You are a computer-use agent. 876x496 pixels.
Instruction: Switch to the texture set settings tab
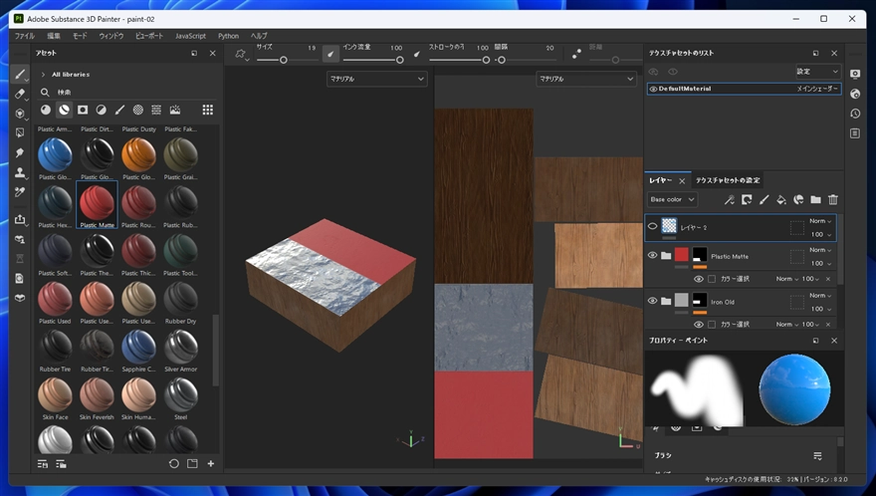[727, 180]
